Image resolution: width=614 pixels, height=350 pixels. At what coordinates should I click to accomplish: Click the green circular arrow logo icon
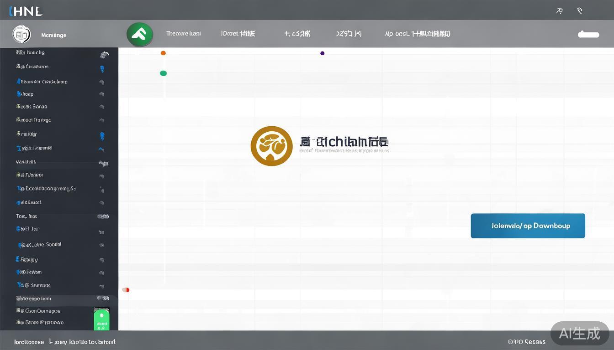139,34
